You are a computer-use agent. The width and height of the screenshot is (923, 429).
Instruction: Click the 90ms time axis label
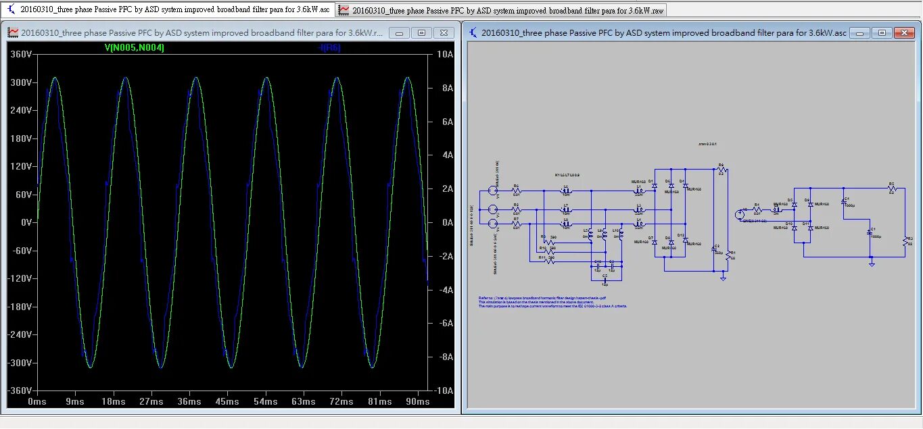click(417, 401)
